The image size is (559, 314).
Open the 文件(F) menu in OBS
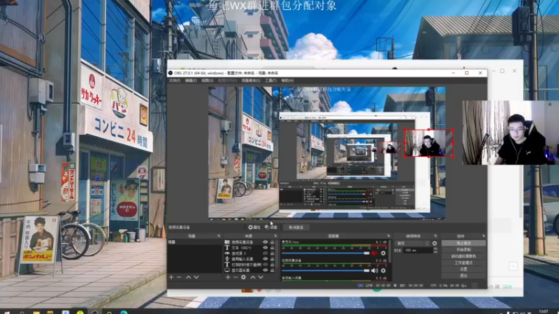174,80
